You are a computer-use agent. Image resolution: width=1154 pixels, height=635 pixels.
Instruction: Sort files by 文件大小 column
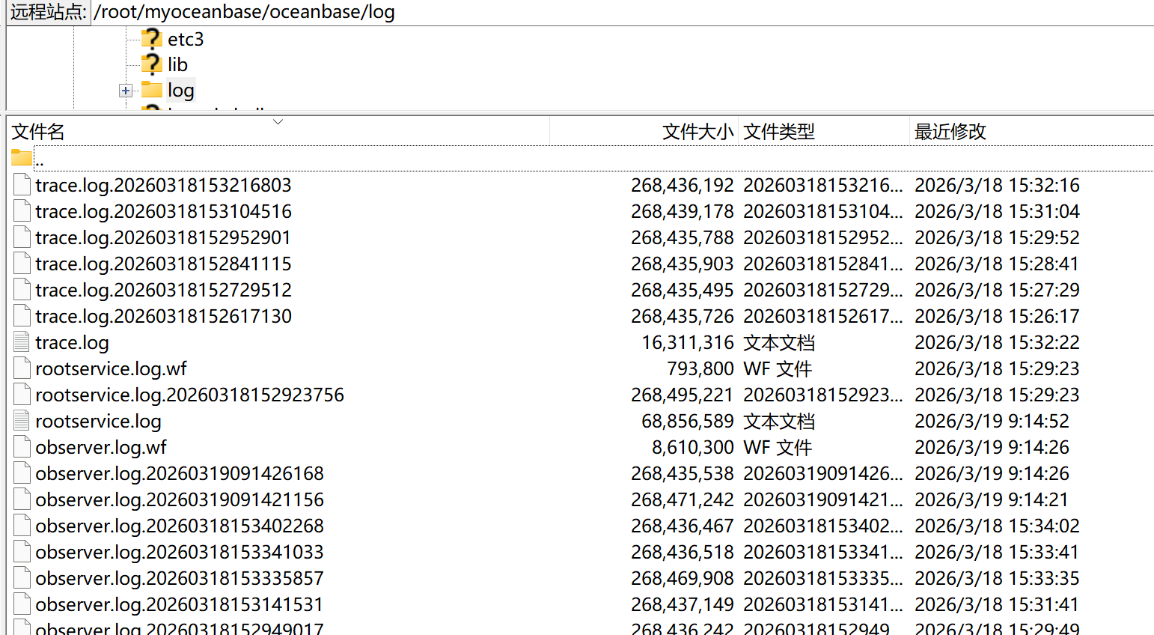(x=696, y=132)
